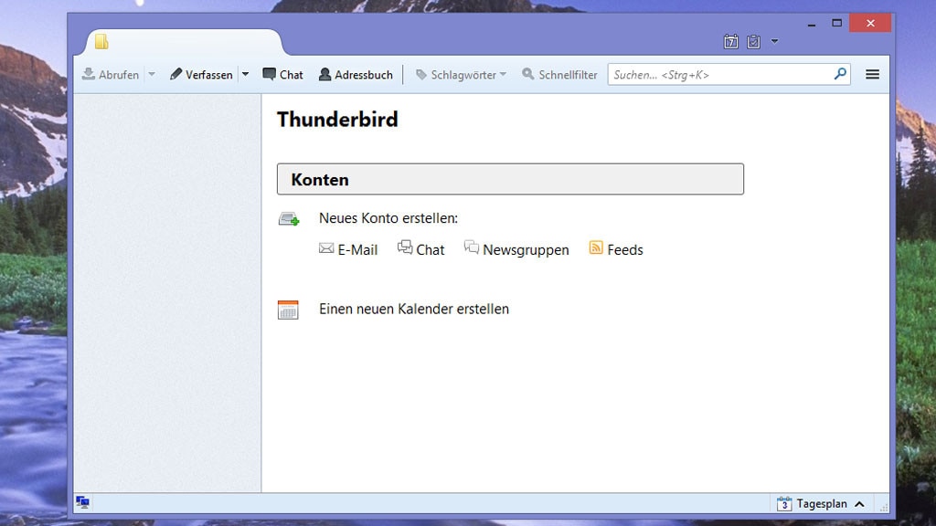The image size is (936, 526).
Task: Expand the Verfassen dropdown arrow
Action: tap(245, 75)
